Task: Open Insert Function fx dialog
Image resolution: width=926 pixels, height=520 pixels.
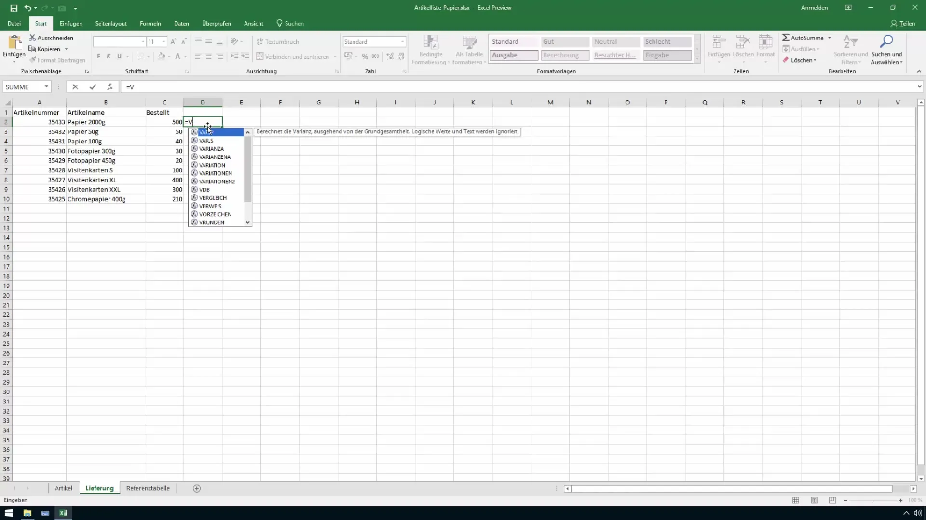Action: [x=110, y=87]
